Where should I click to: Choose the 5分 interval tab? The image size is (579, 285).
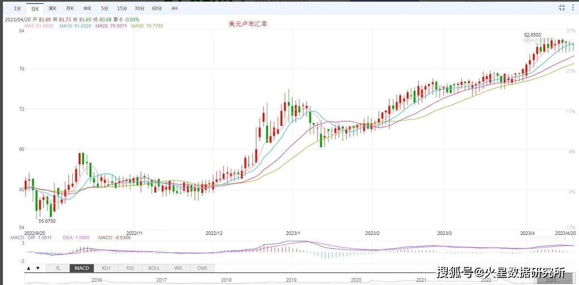(x=105, y=9)
